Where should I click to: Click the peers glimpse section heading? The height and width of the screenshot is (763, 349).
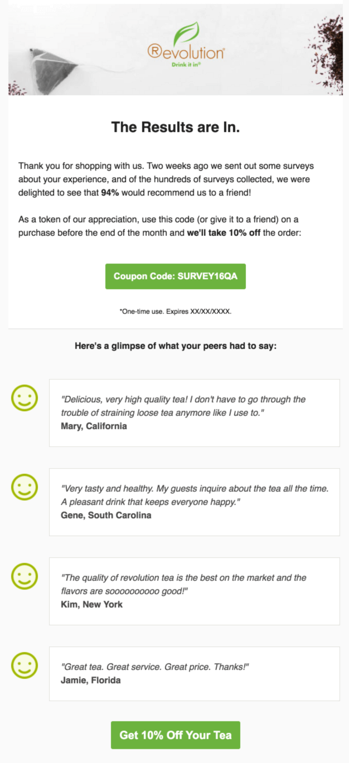coord(174,346)
